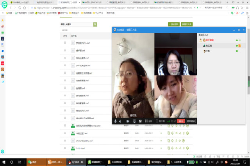Click the green search button beside keyword field
This screenshot has height=166, width=250.
(x=95, y=25)
